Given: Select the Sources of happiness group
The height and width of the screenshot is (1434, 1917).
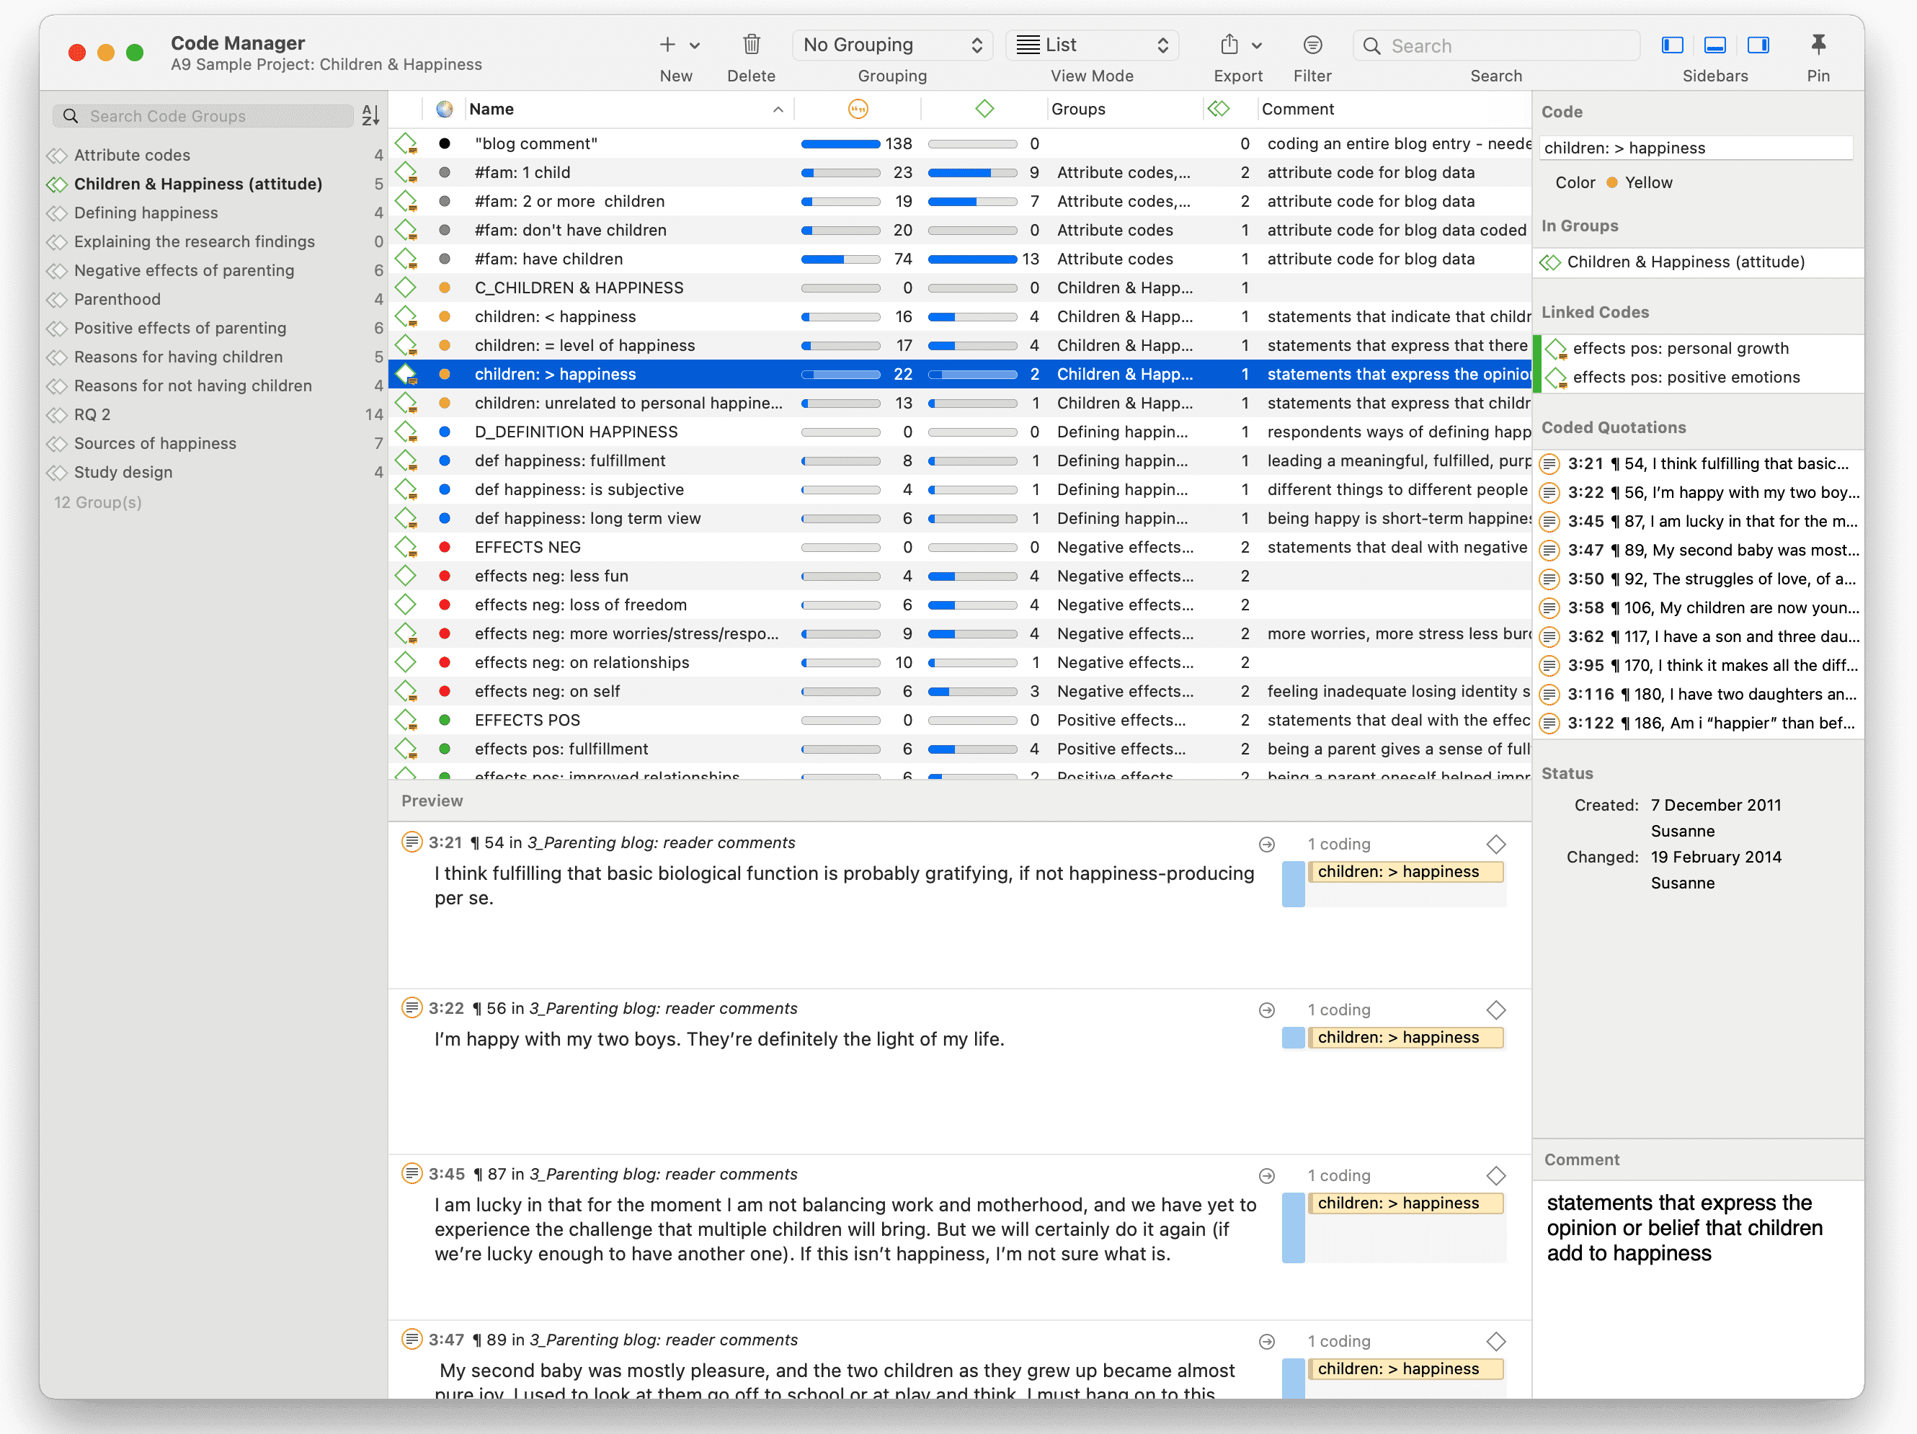Looking at the screenshot, I should click(x=215, y=442).
